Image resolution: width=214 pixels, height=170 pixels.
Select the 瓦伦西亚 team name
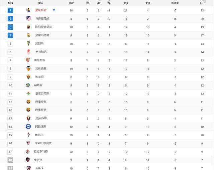(x=41, y=68)
